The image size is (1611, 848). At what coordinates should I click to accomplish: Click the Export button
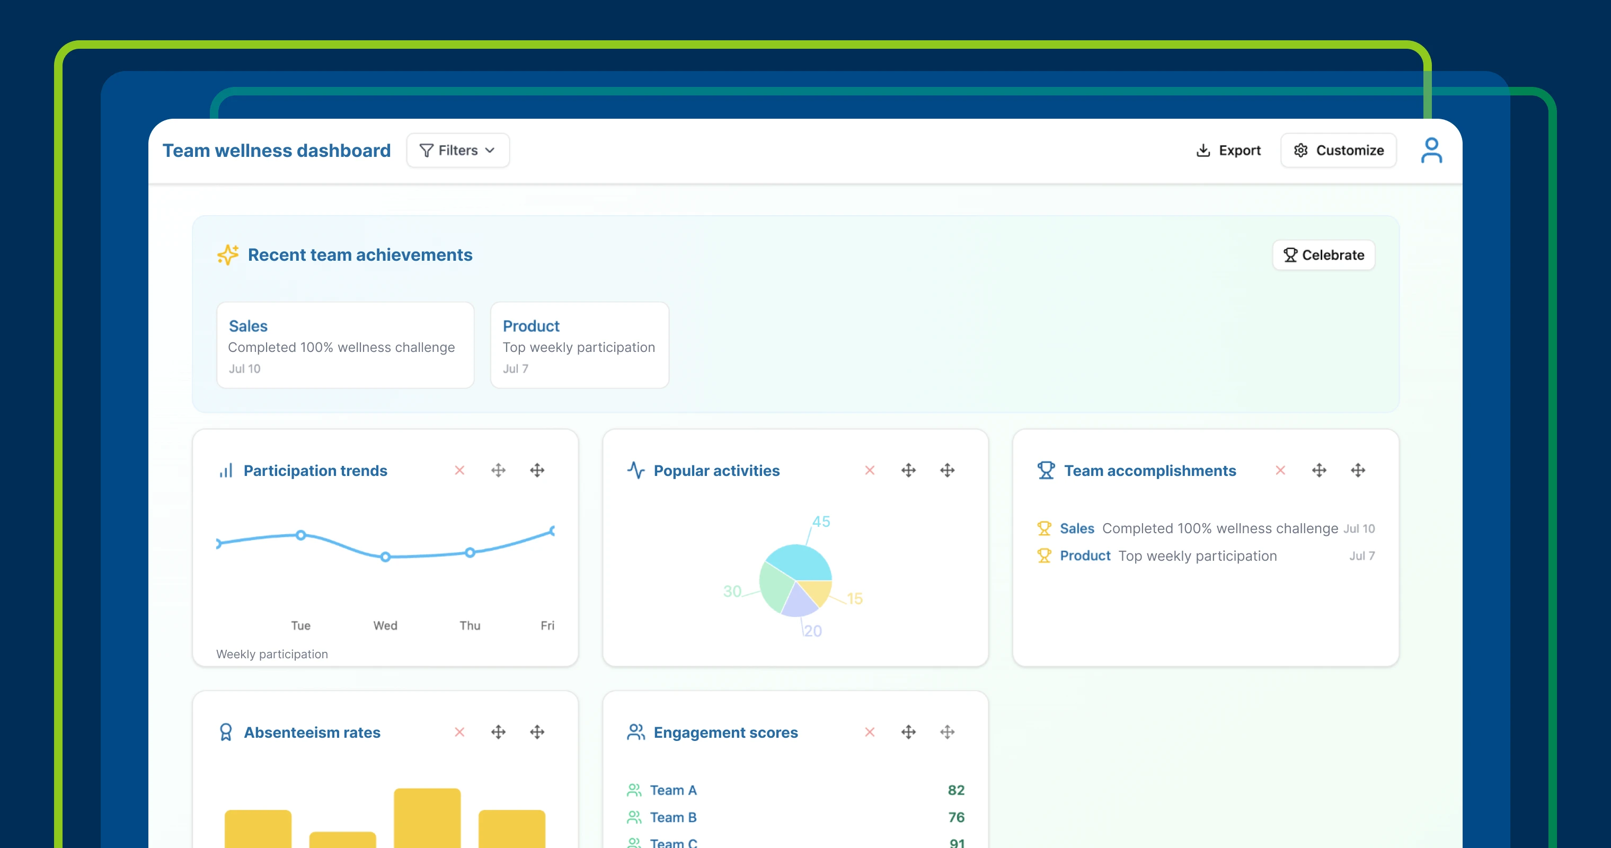click(x=1228, y=150)
